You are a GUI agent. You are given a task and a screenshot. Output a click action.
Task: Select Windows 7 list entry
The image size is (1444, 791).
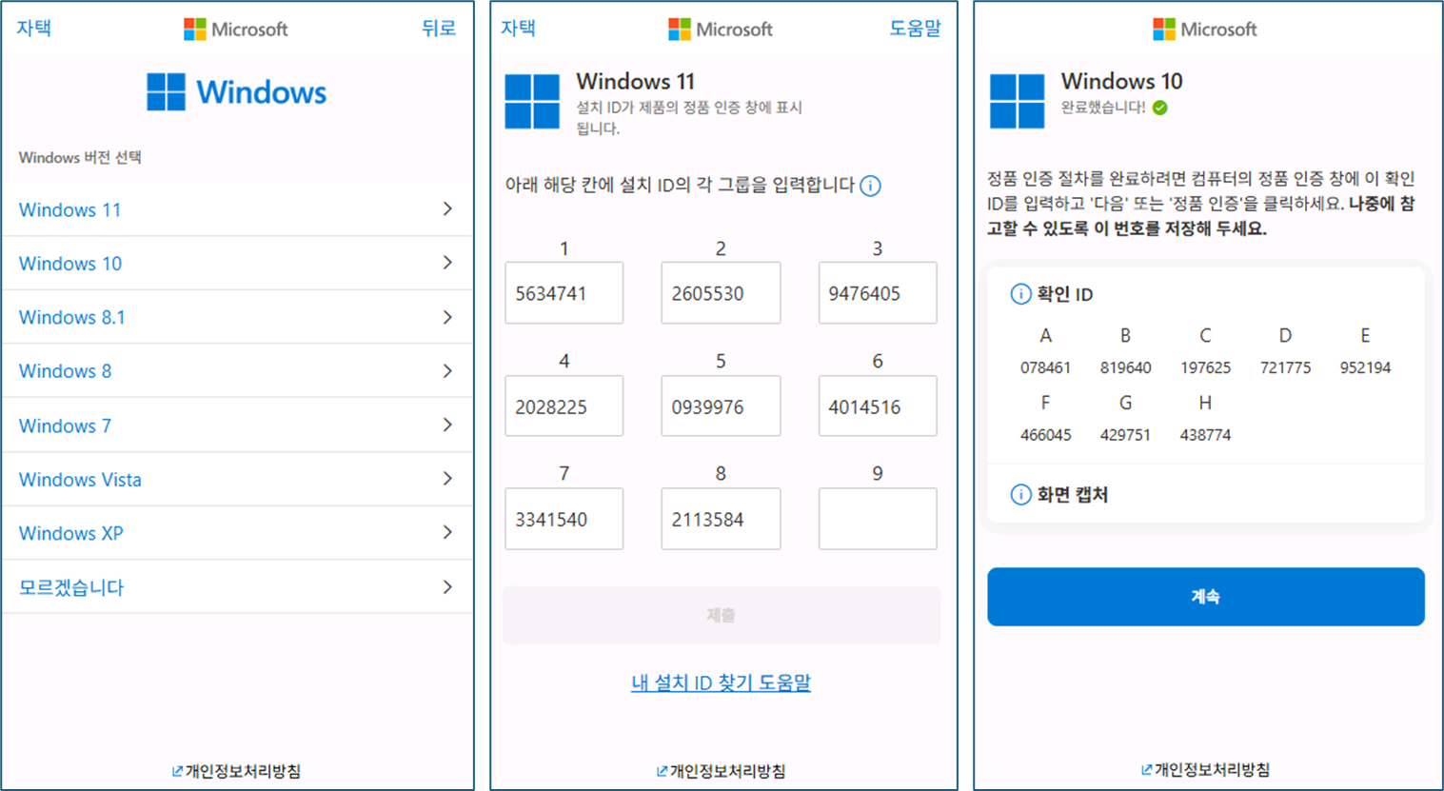pyautogui.click(x=237, y=425)
